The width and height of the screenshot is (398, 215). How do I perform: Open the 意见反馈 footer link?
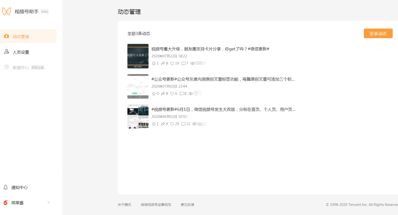click(x=188, y=204)
